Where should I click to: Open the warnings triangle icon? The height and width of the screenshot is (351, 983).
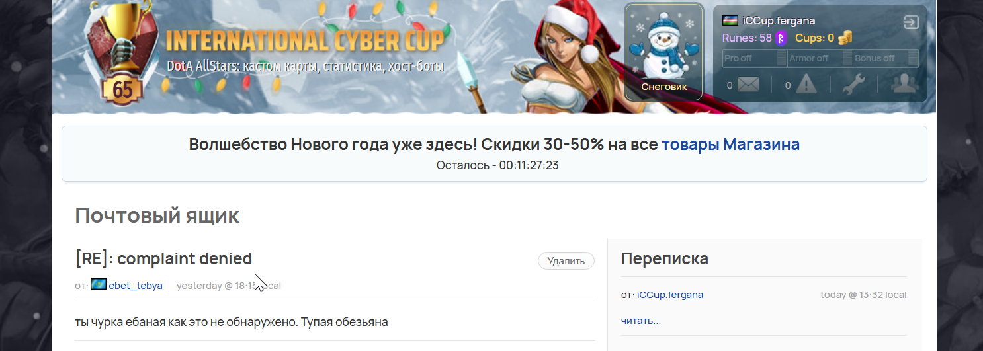pyautogui.click(x=806, y=84)
